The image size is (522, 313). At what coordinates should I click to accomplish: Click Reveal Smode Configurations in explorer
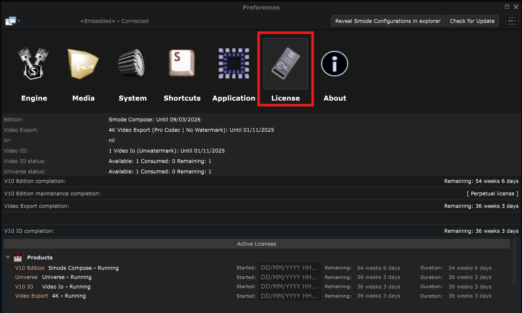(x=387, y=21)
